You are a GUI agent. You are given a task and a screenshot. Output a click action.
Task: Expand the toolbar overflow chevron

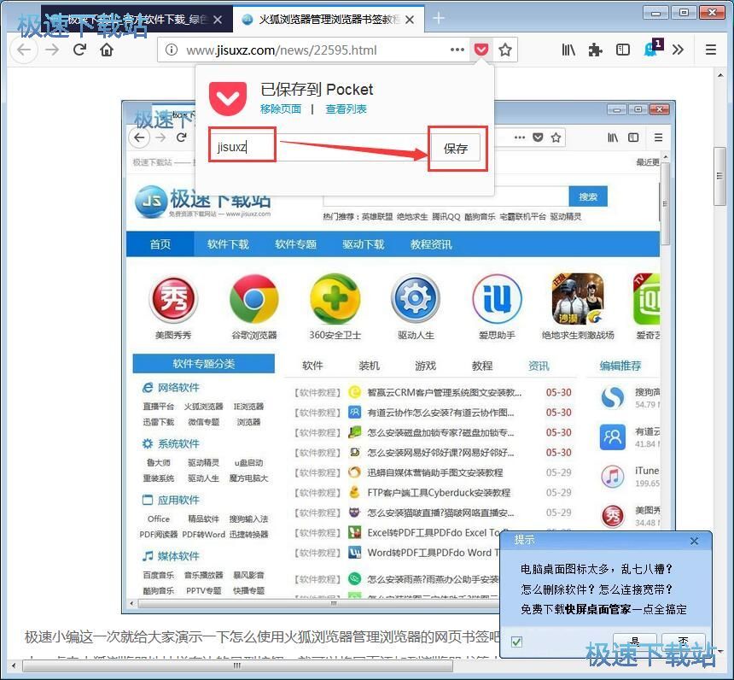[678, 50]
